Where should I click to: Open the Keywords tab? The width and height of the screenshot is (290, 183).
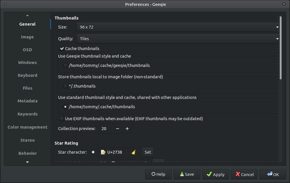[27, 114]
